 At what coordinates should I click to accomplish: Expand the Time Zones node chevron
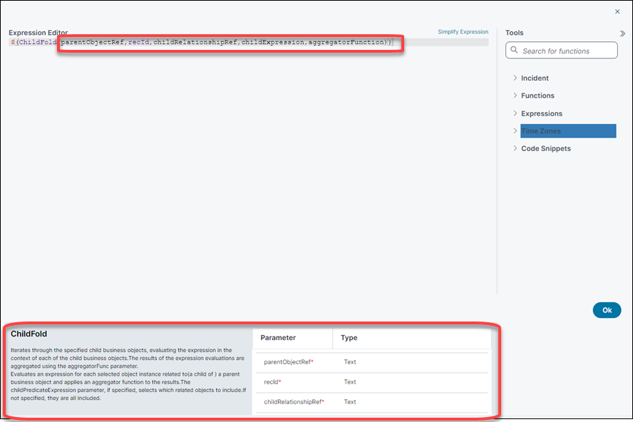515,131
